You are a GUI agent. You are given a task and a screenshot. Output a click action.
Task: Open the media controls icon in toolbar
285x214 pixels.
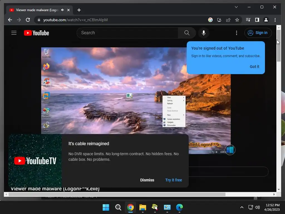coord(248,20)
